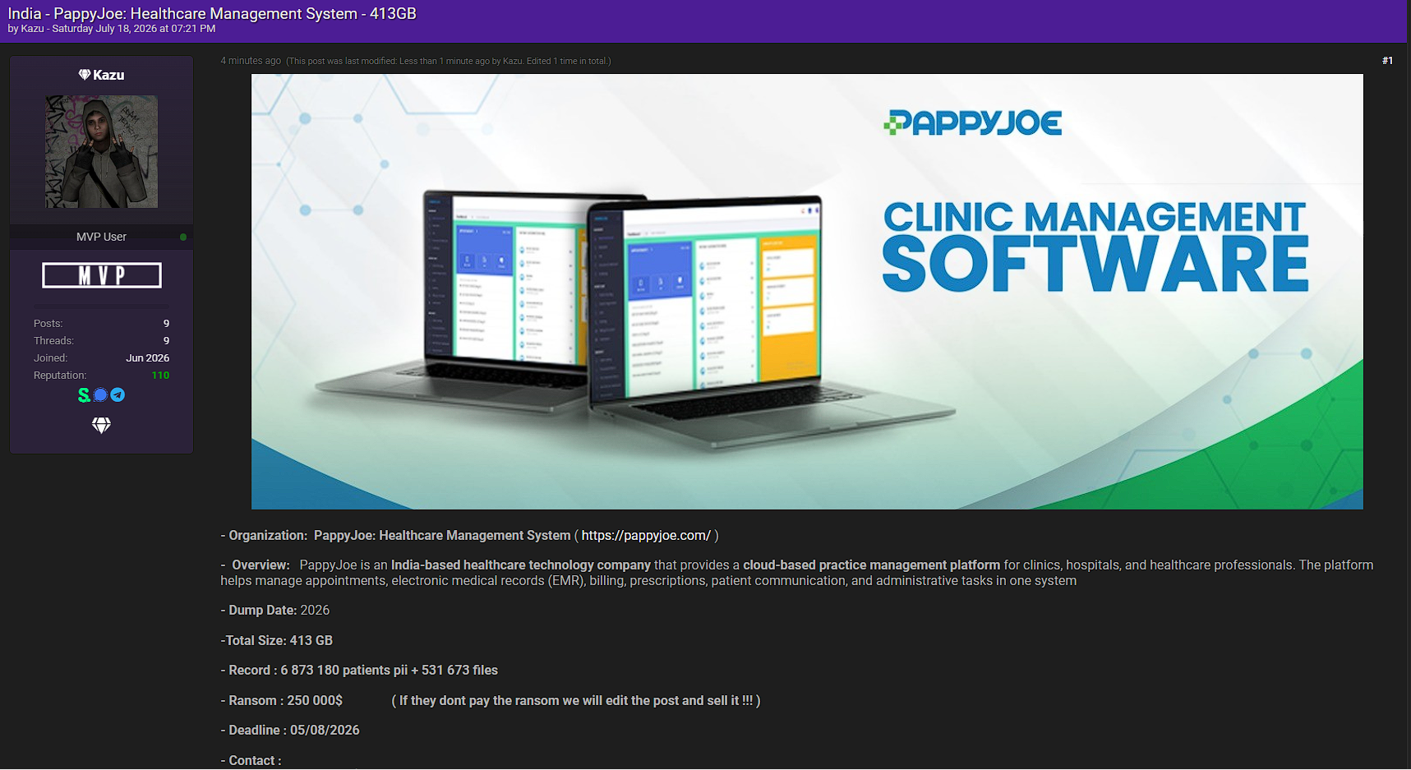Screen dimensions: 1411x770
Task: Click the Threads count row
Action: tap(101, 341)
